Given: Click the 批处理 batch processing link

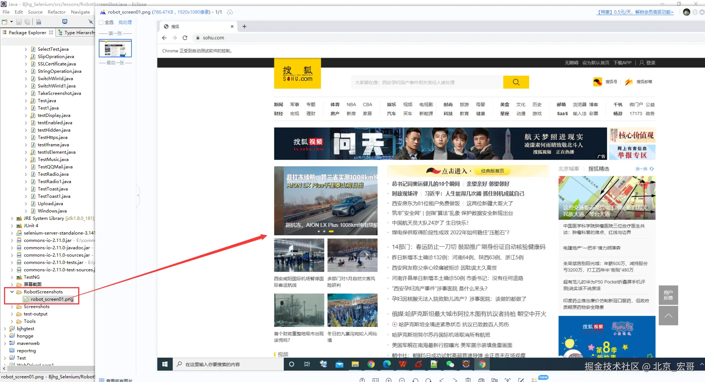Looking at the screenshot, I should (x=125, y=22).
